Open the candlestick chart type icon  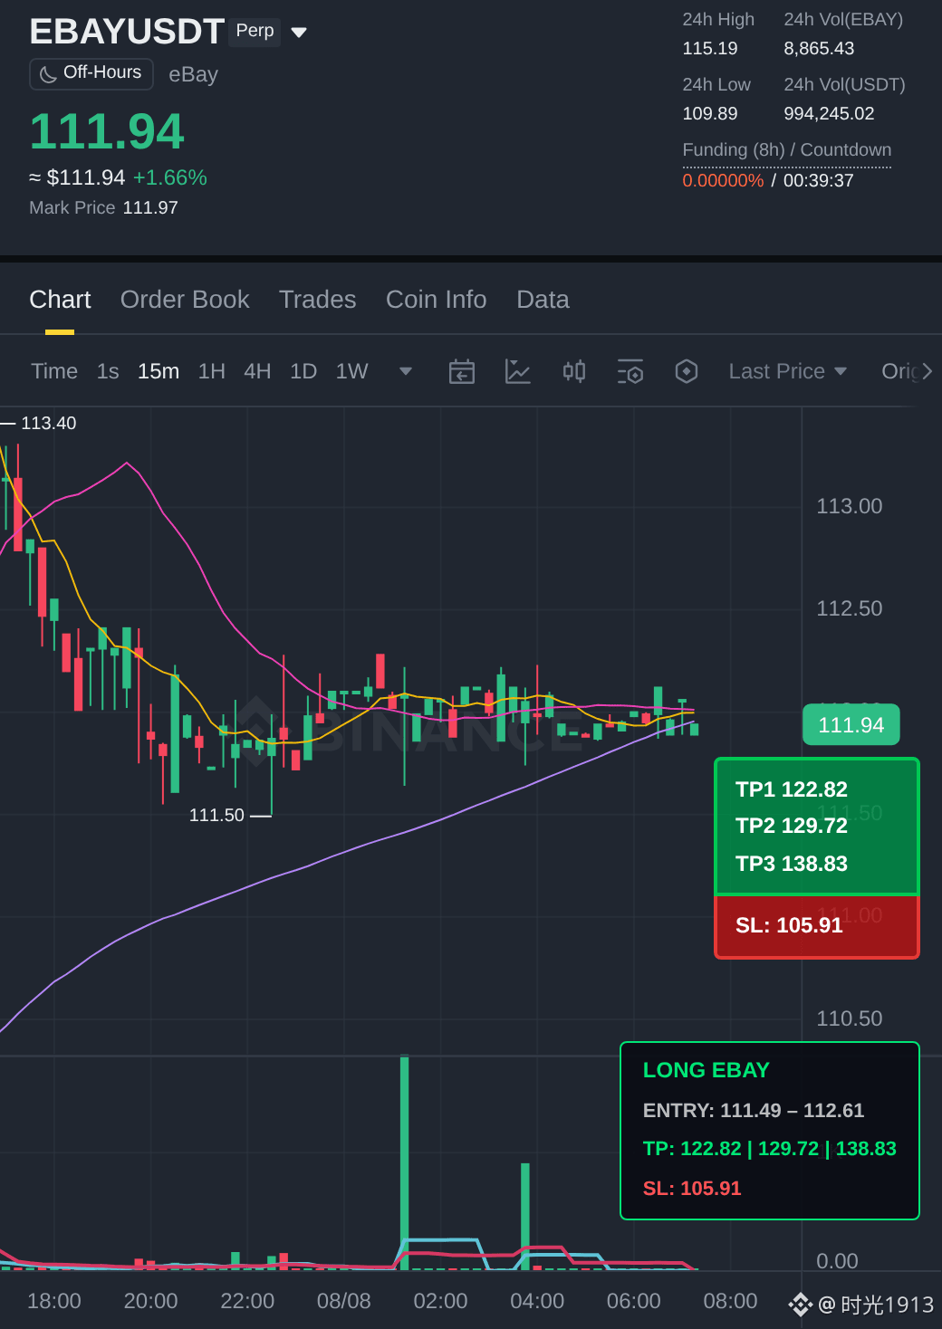click(574, 371)
